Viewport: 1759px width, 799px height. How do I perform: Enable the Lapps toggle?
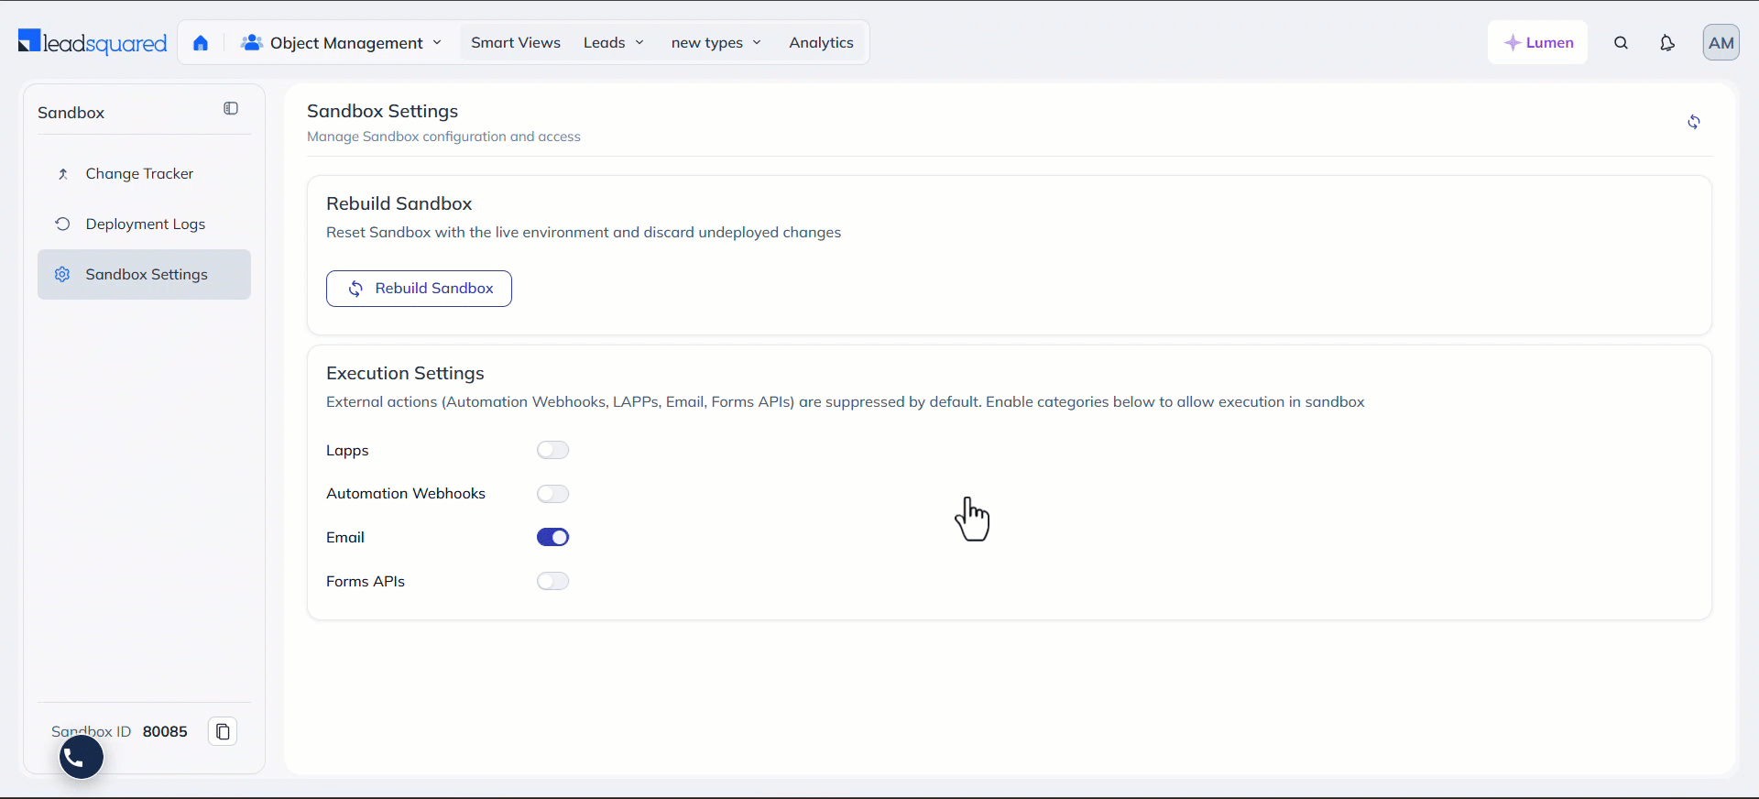(553, 450)
